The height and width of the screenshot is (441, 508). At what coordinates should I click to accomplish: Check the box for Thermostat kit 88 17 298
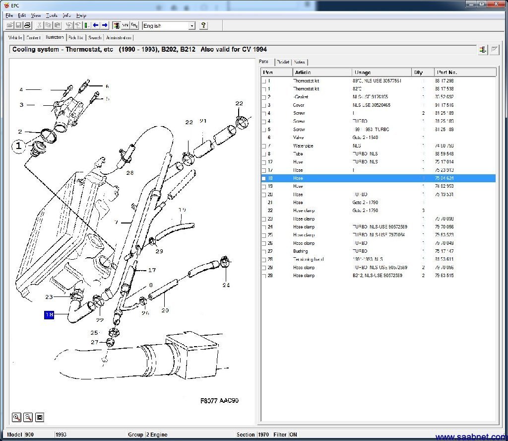pyautogui.click(x=264, y=81)
